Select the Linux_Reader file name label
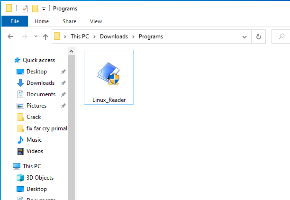 point(109,100)
